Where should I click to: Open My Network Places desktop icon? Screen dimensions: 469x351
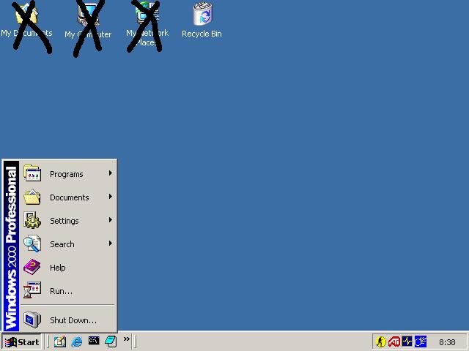(x=147, y=24)
